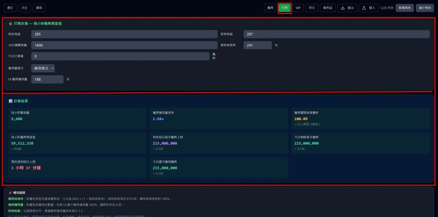Focus the 道具掉落率 field showing 241
The width and height of the screenshot is (438, 217).
coord(258,45)
